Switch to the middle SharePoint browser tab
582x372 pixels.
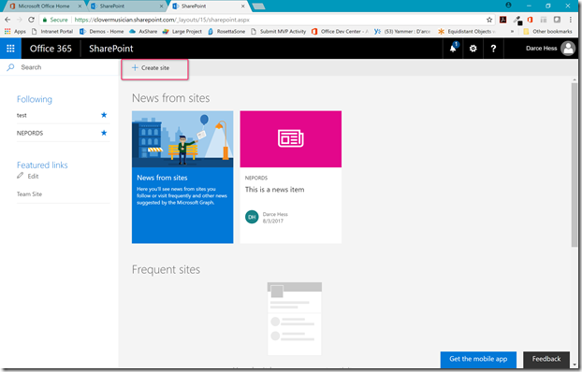point(125,6)
